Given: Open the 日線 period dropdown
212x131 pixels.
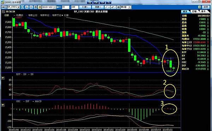Looking at the screenshot, I should pyautogui.click(x=98, y=7).
